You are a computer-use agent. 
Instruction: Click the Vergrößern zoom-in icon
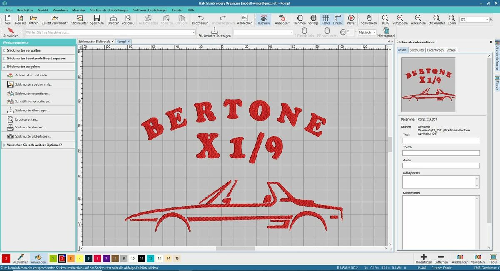pos(400,18)
